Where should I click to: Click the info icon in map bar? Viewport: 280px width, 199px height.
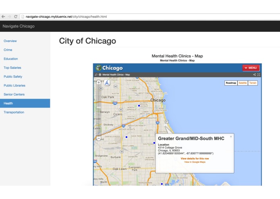100,75
